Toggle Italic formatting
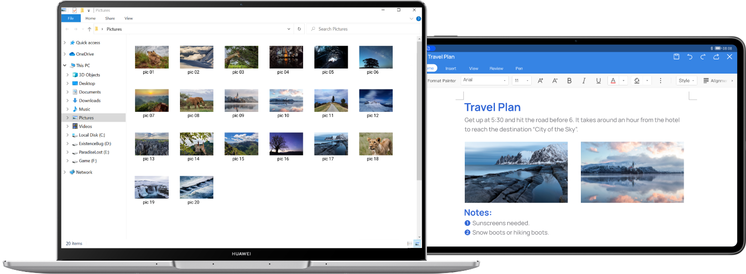The image size is (746, 274). pyautogui.click(x=584, y=81)
